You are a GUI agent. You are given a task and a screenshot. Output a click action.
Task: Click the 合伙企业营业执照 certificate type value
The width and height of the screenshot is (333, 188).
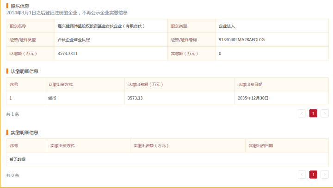tap(74, 40)
